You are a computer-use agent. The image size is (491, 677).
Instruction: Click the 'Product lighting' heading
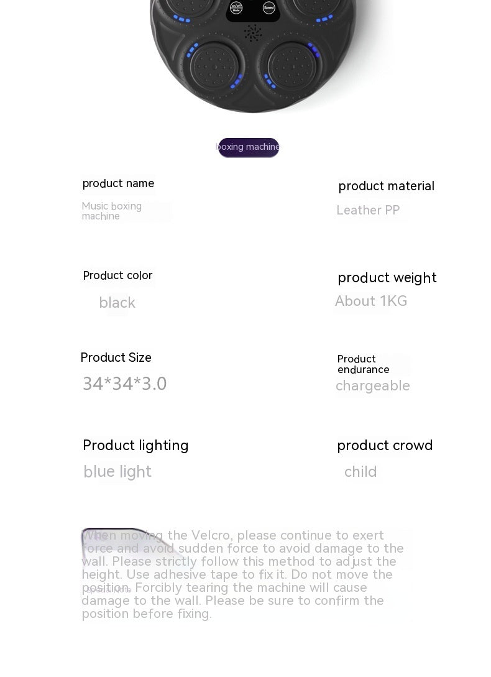135,445
